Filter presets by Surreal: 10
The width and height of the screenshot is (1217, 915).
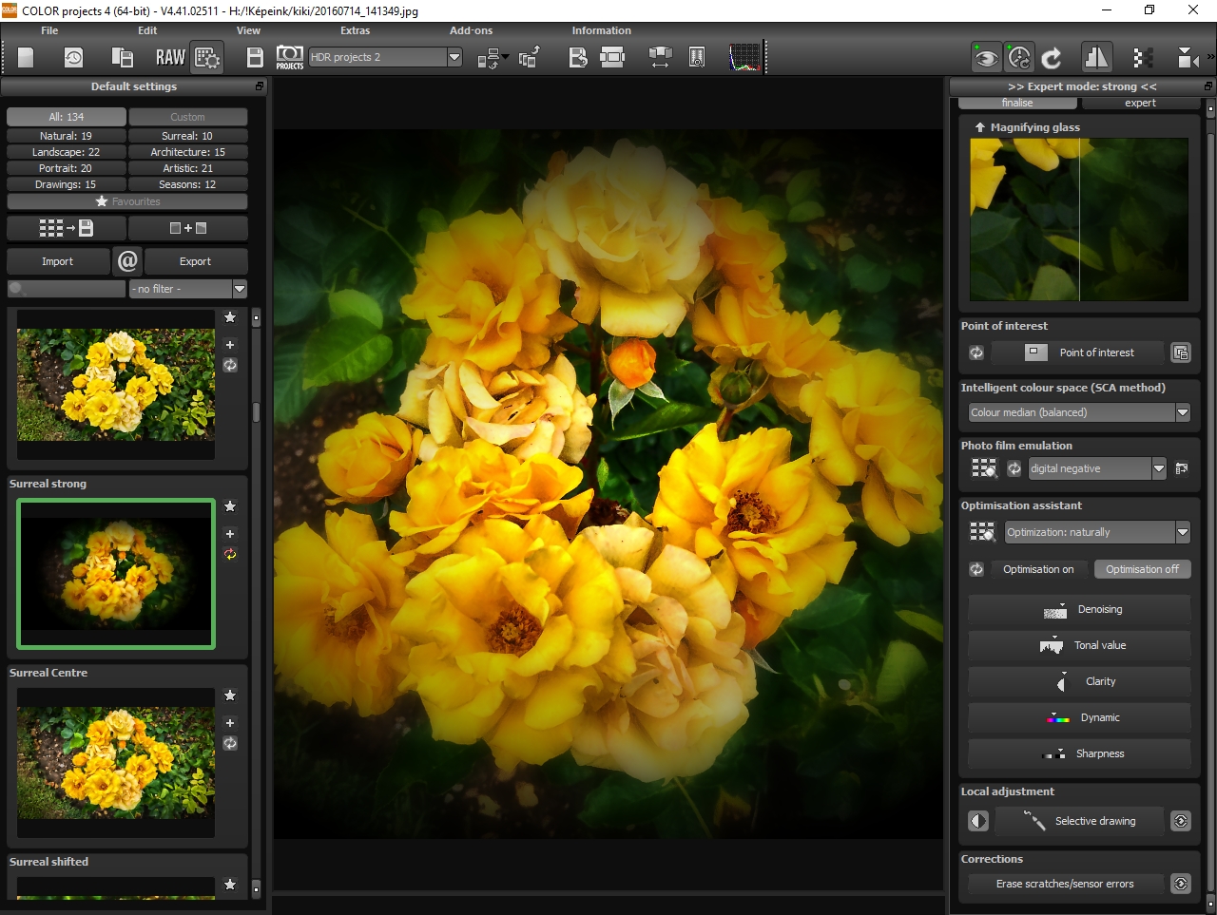coord(188,136)
